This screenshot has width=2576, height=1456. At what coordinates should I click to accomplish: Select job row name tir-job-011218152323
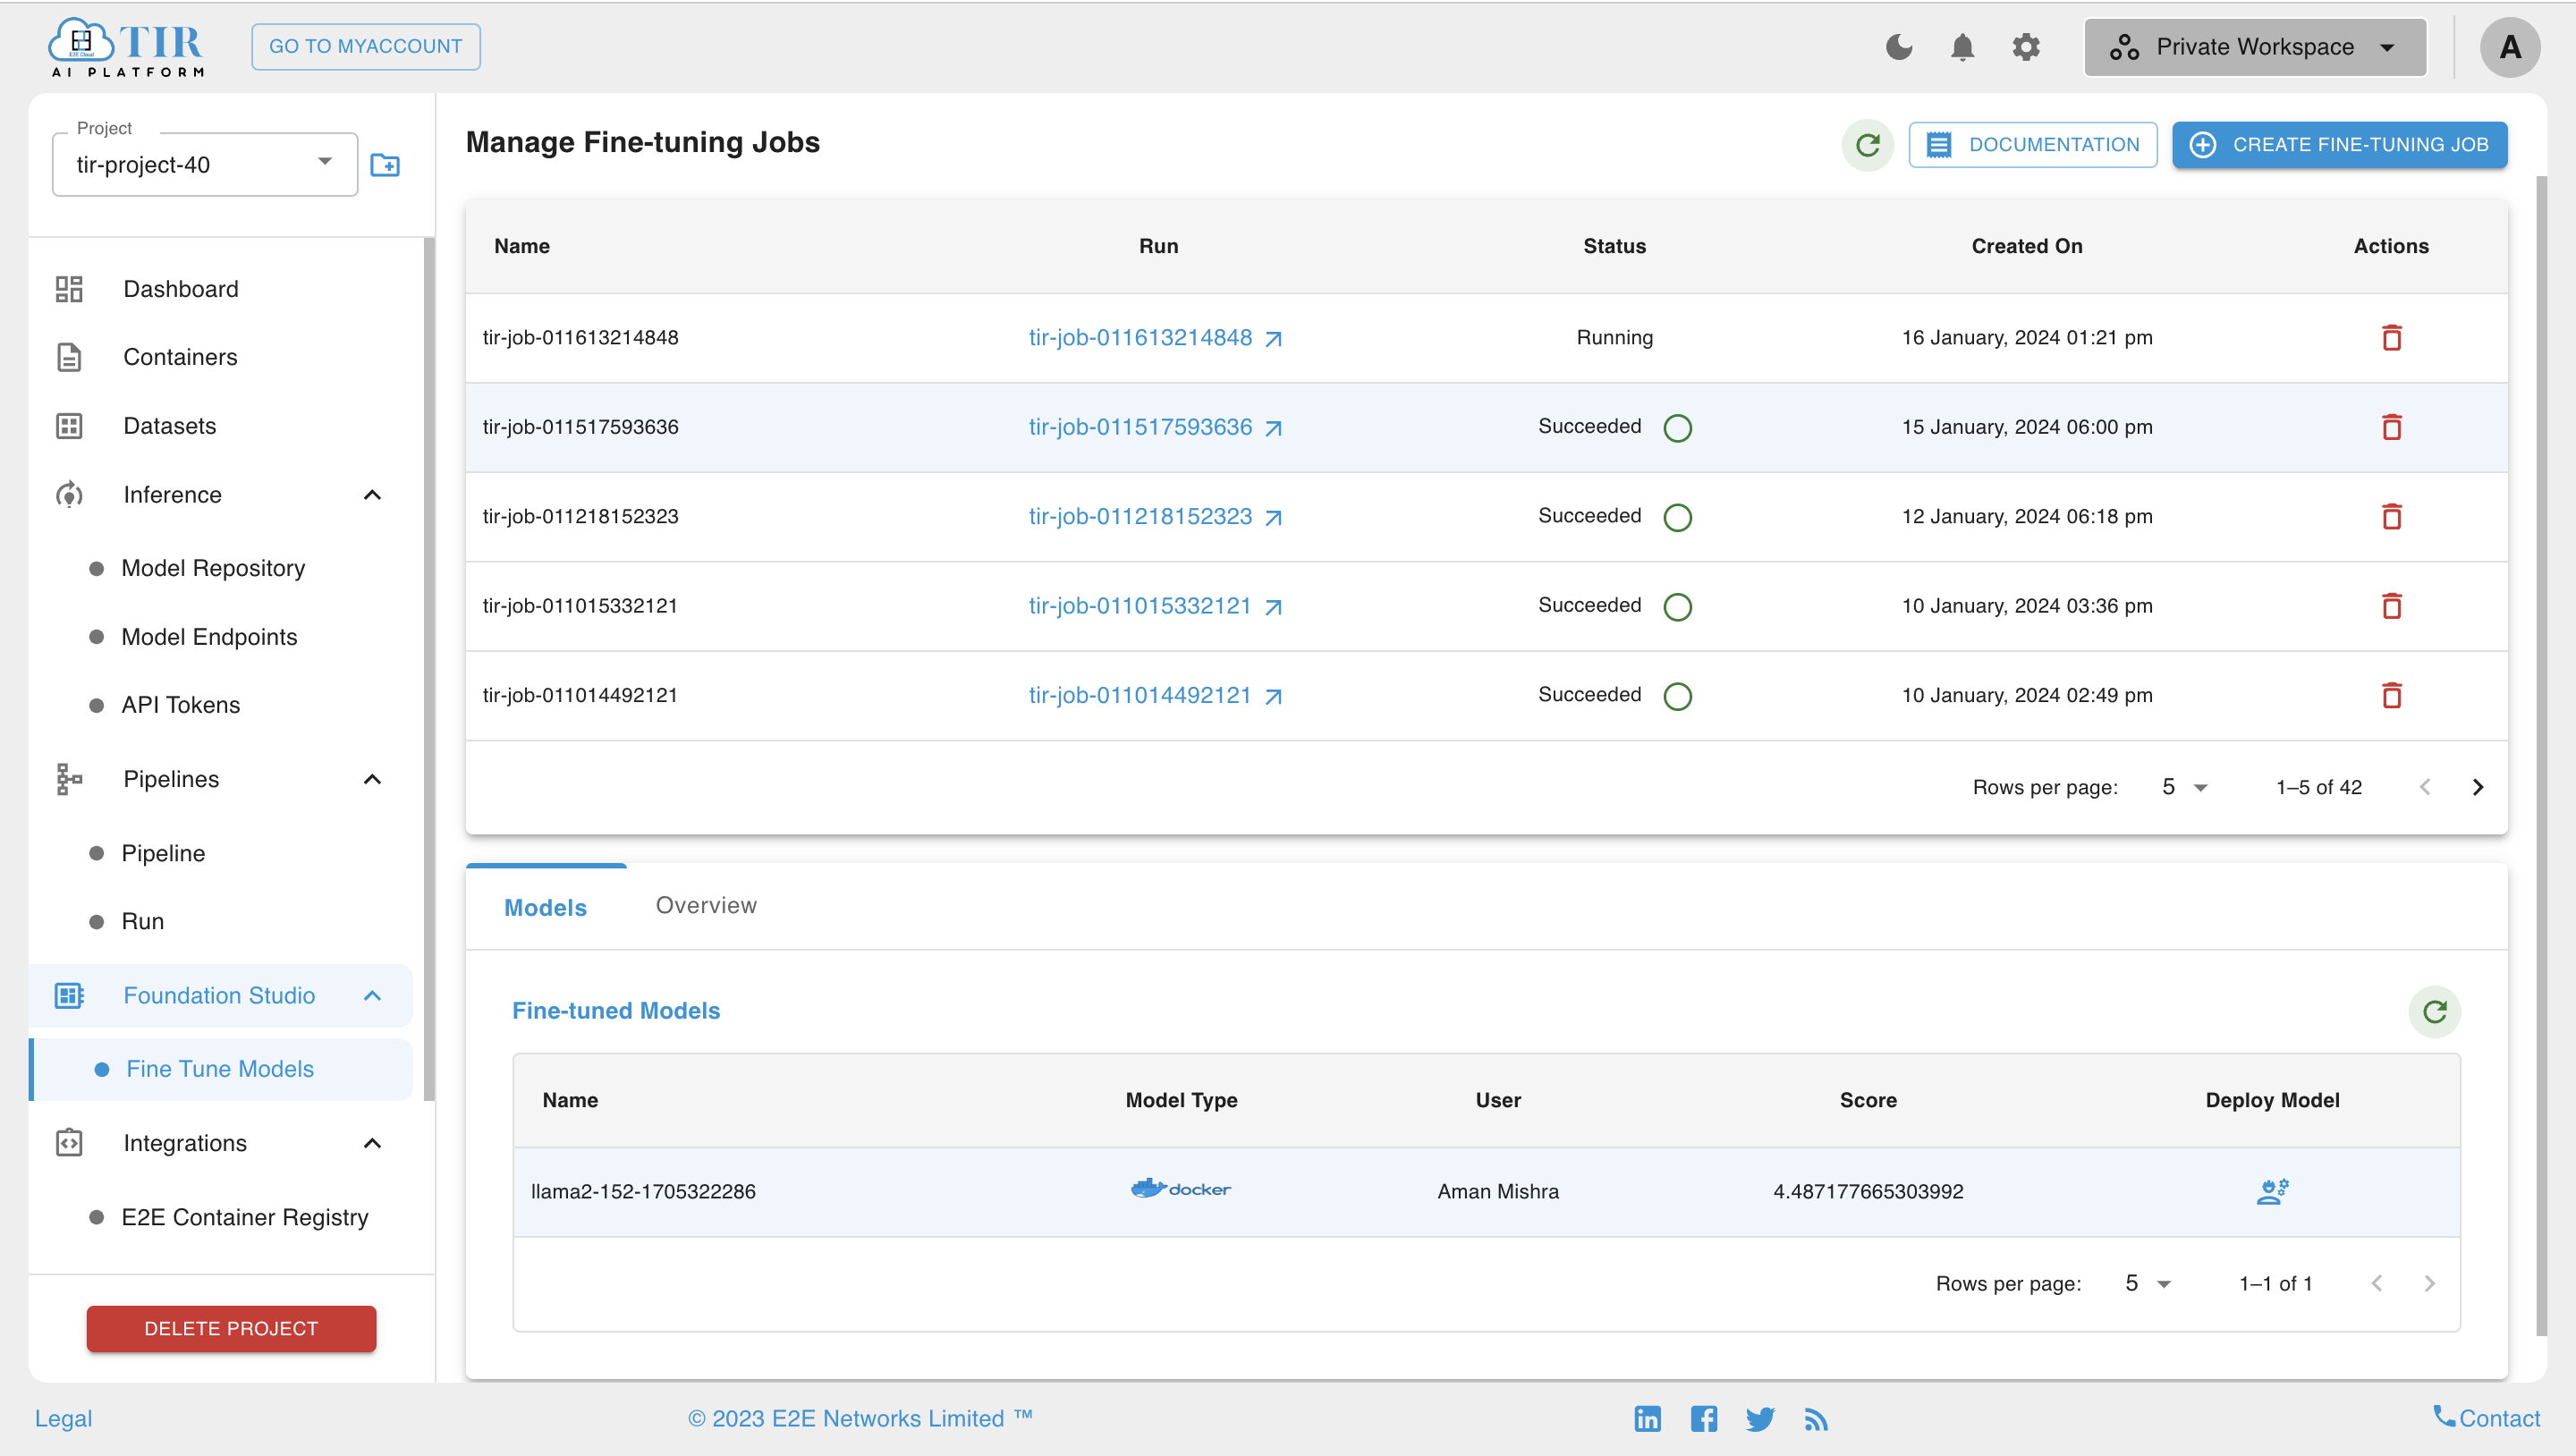coord(580,517)
